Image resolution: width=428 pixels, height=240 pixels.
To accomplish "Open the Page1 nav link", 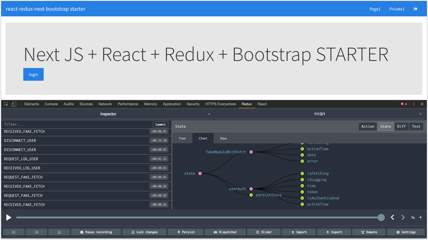I will point(375,9).
